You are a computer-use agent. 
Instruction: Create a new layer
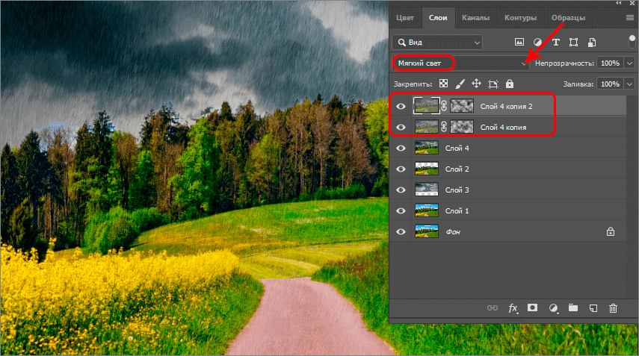[593, 307]
